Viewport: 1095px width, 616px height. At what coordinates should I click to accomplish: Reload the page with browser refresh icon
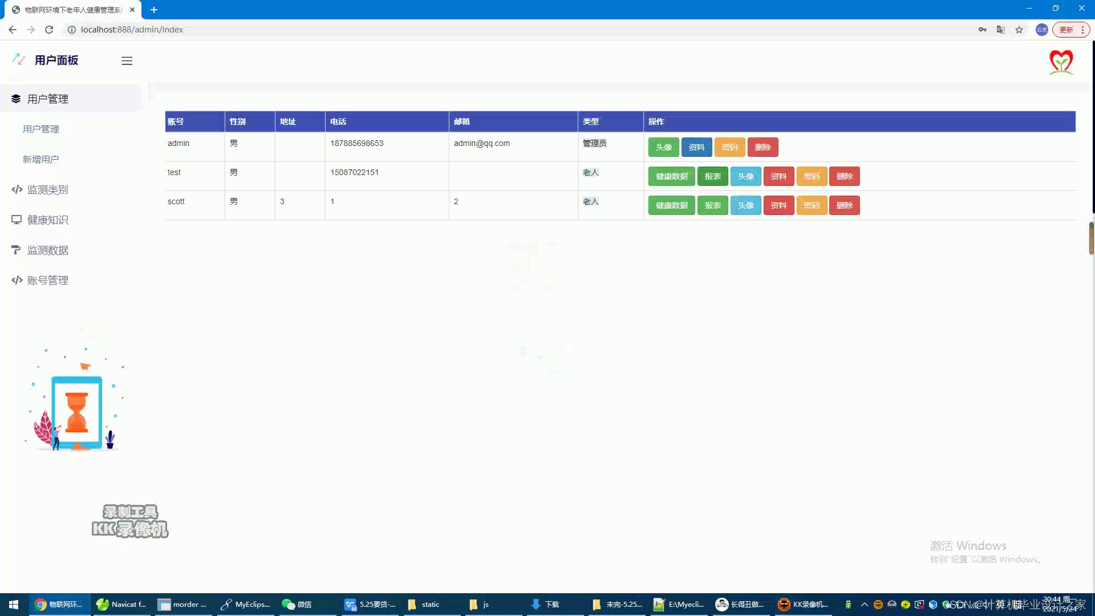click(49, 30)
